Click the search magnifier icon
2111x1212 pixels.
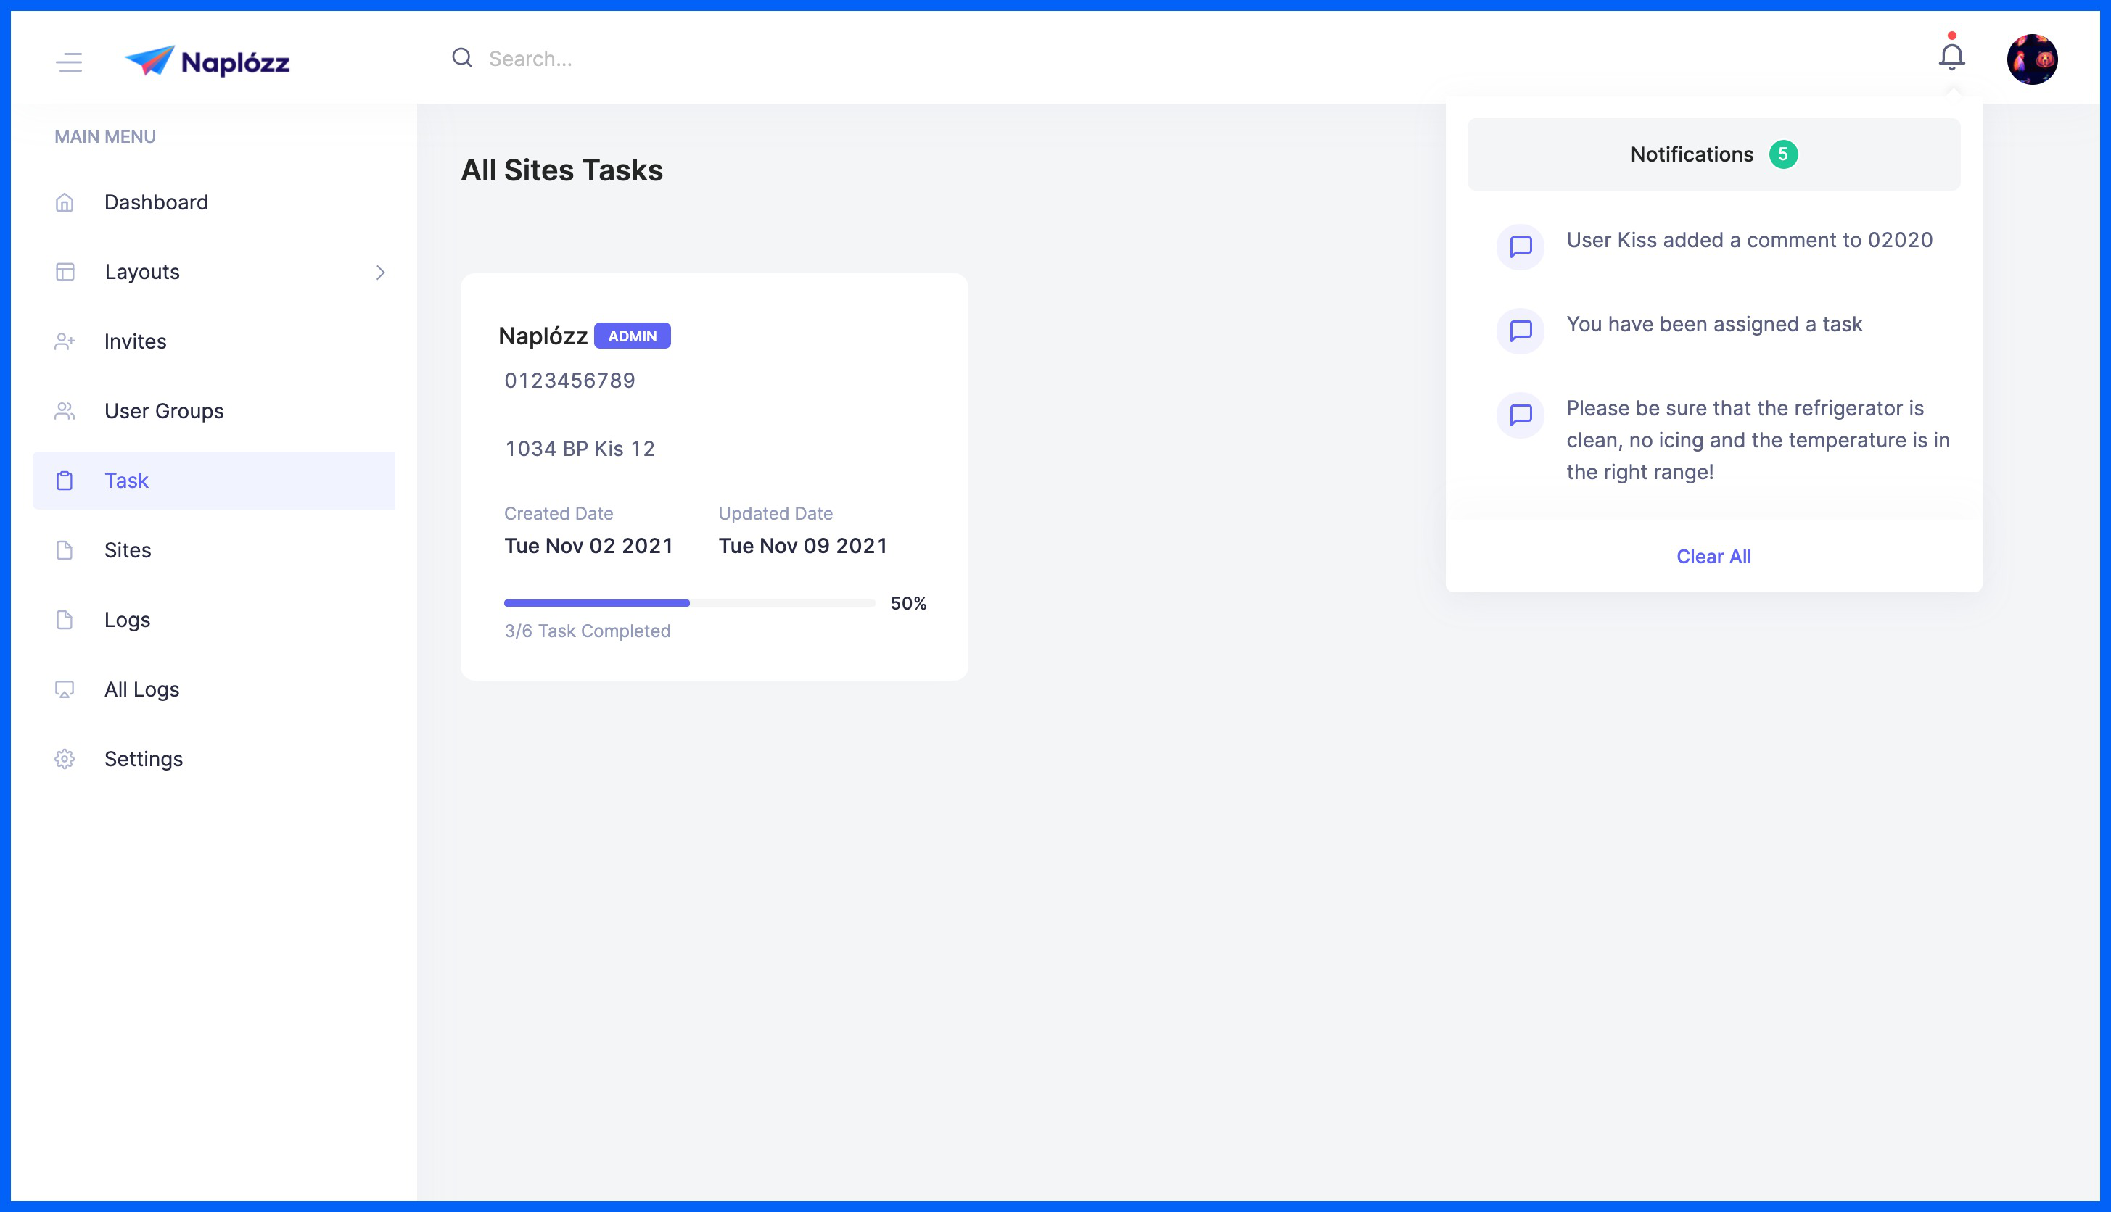(x=462, y=58)
